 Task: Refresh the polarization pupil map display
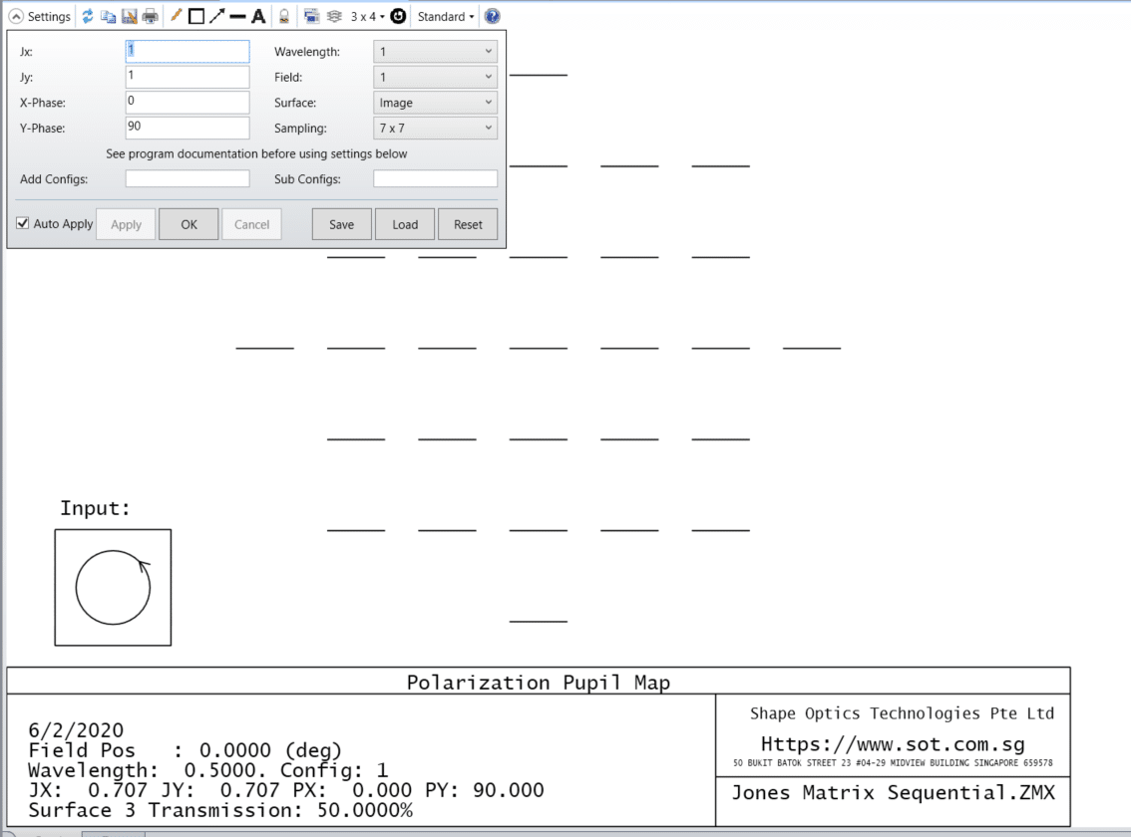[x=88, y=16]
